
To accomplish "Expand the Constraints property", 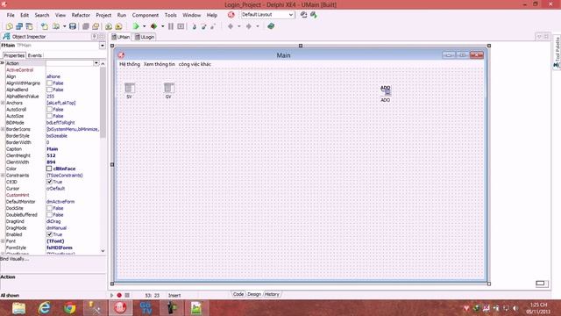I will [3, 176].
